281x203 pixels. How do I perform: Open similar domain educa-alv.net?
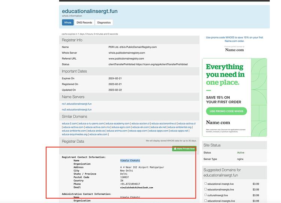[158, 127]
